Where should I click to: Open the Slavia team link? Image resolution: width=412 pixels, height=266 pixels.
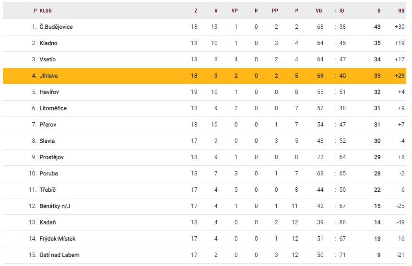coord(47,141)
